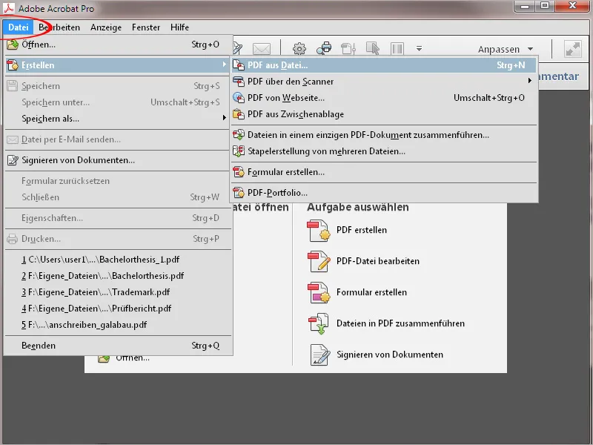The image size is (593, 445).
Task: Click the PDF erstellen task icon
Action: tap(319, 231)
